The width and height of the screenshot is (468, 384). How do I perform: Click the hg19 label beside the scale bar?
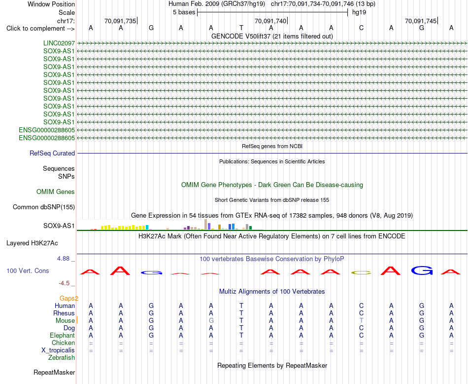click(359, 12)
